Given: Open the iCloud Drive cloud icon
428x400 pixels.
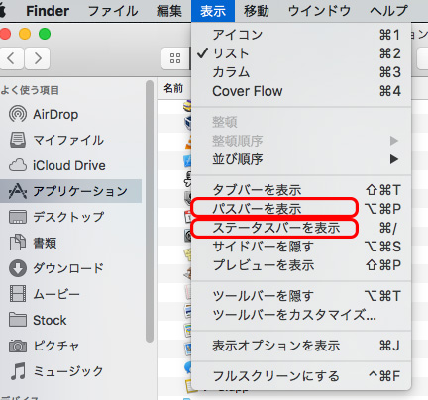Looking at the screenshot, I should (18, 165).
